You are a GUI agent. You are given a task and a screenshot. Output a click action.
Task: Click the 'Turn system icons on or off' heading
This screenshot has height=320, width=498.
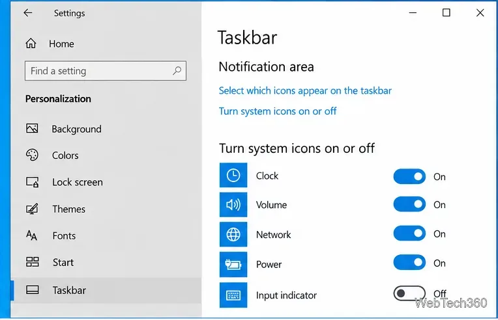(297, 148)
